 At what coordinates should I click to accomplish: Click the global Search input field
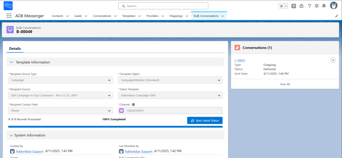pos(163,6)
